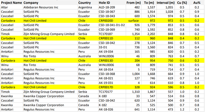Click interval value '473'
Screen dimensions: 205x112
[x=170, y=109]
